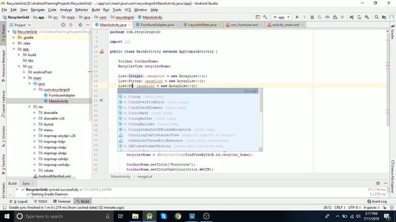This screenshot has height=222, width=396.
Task: Switch to LayoutInflater.java editor tab
Action: (x=202, y=25)
